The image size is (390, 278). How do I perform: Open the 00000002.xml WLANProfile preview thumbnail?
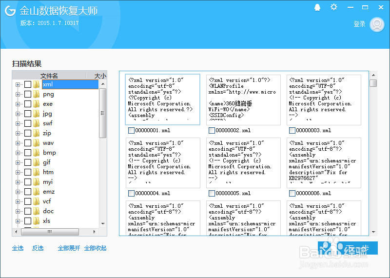(243, 100)
